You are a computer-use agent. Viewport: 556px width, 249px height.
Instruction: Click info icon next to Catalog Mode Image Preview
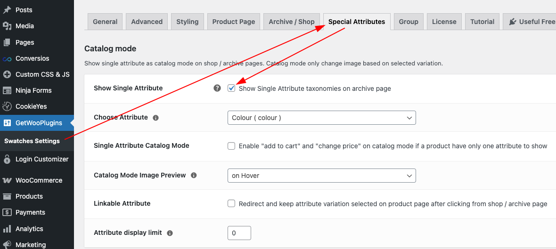[194, 175]
